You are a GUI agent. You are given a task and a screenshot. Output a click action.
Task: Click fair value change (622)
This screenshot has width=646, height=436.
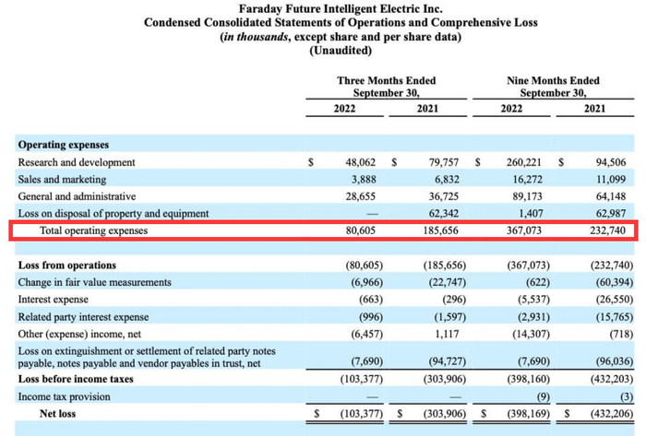[538, 283]
